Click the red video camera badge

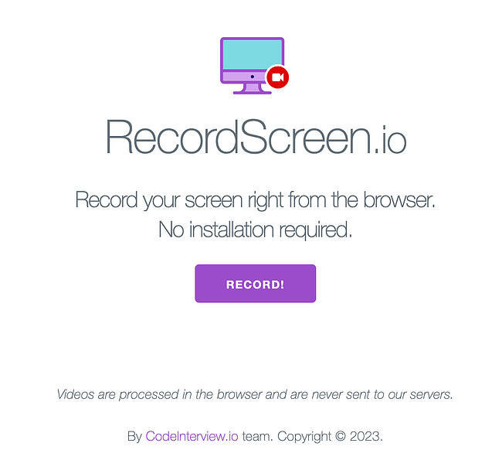[x=277, y=77]
